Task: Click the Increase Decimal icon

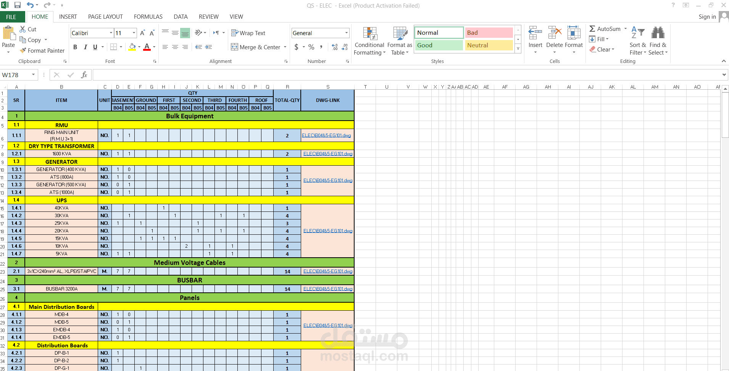Action: 335,47
